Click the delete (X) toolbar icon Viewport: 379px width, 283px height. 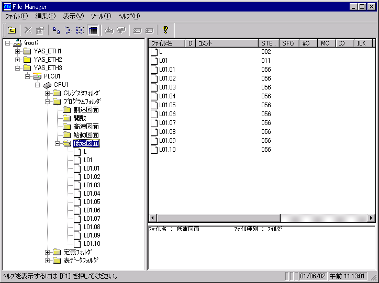click(x=28, y=30)
